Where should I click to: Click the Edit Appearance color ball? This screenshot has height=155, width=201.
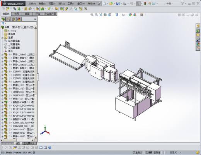[x=130, y=15]
